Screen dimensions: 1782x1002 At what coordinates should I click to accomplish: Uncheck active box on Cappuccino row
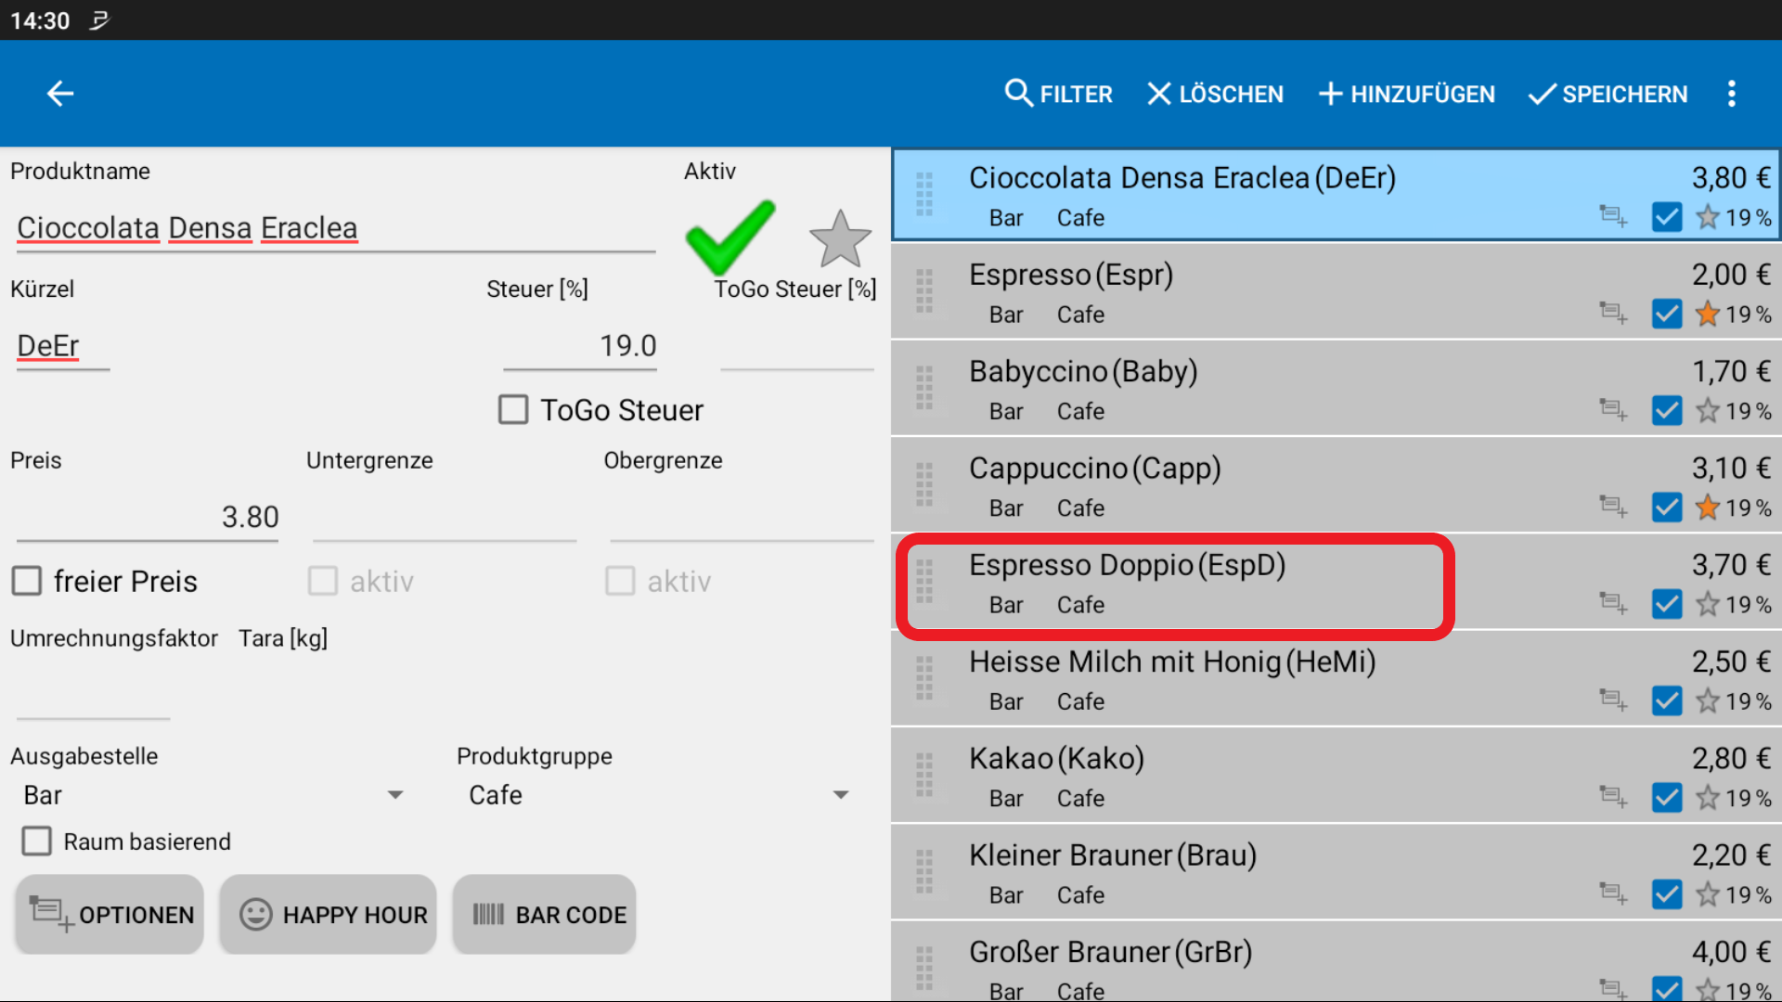point(1667,507)
